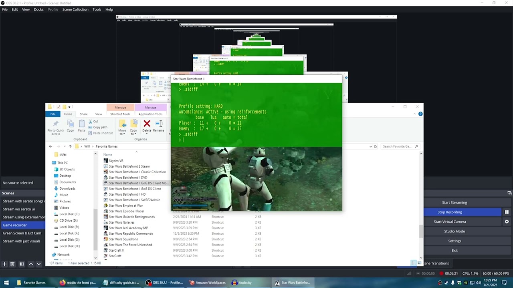This screenshot has height=288, width=513.
Task: Open the address bar history dropdown
Action: pos(370,146)
